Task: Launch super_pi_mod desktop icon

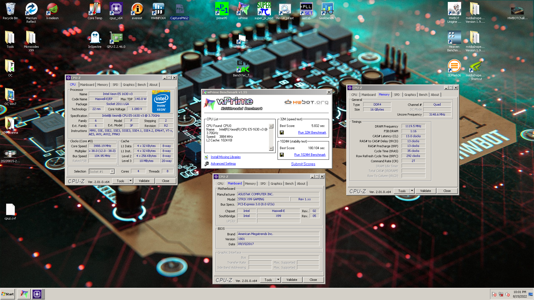Action: pyautogui.click(x=264, y=11)
